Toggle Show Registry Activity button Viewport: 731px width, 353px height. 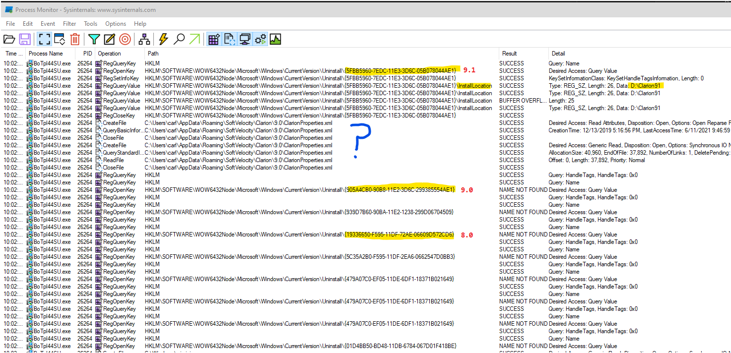tap(214, 39)
